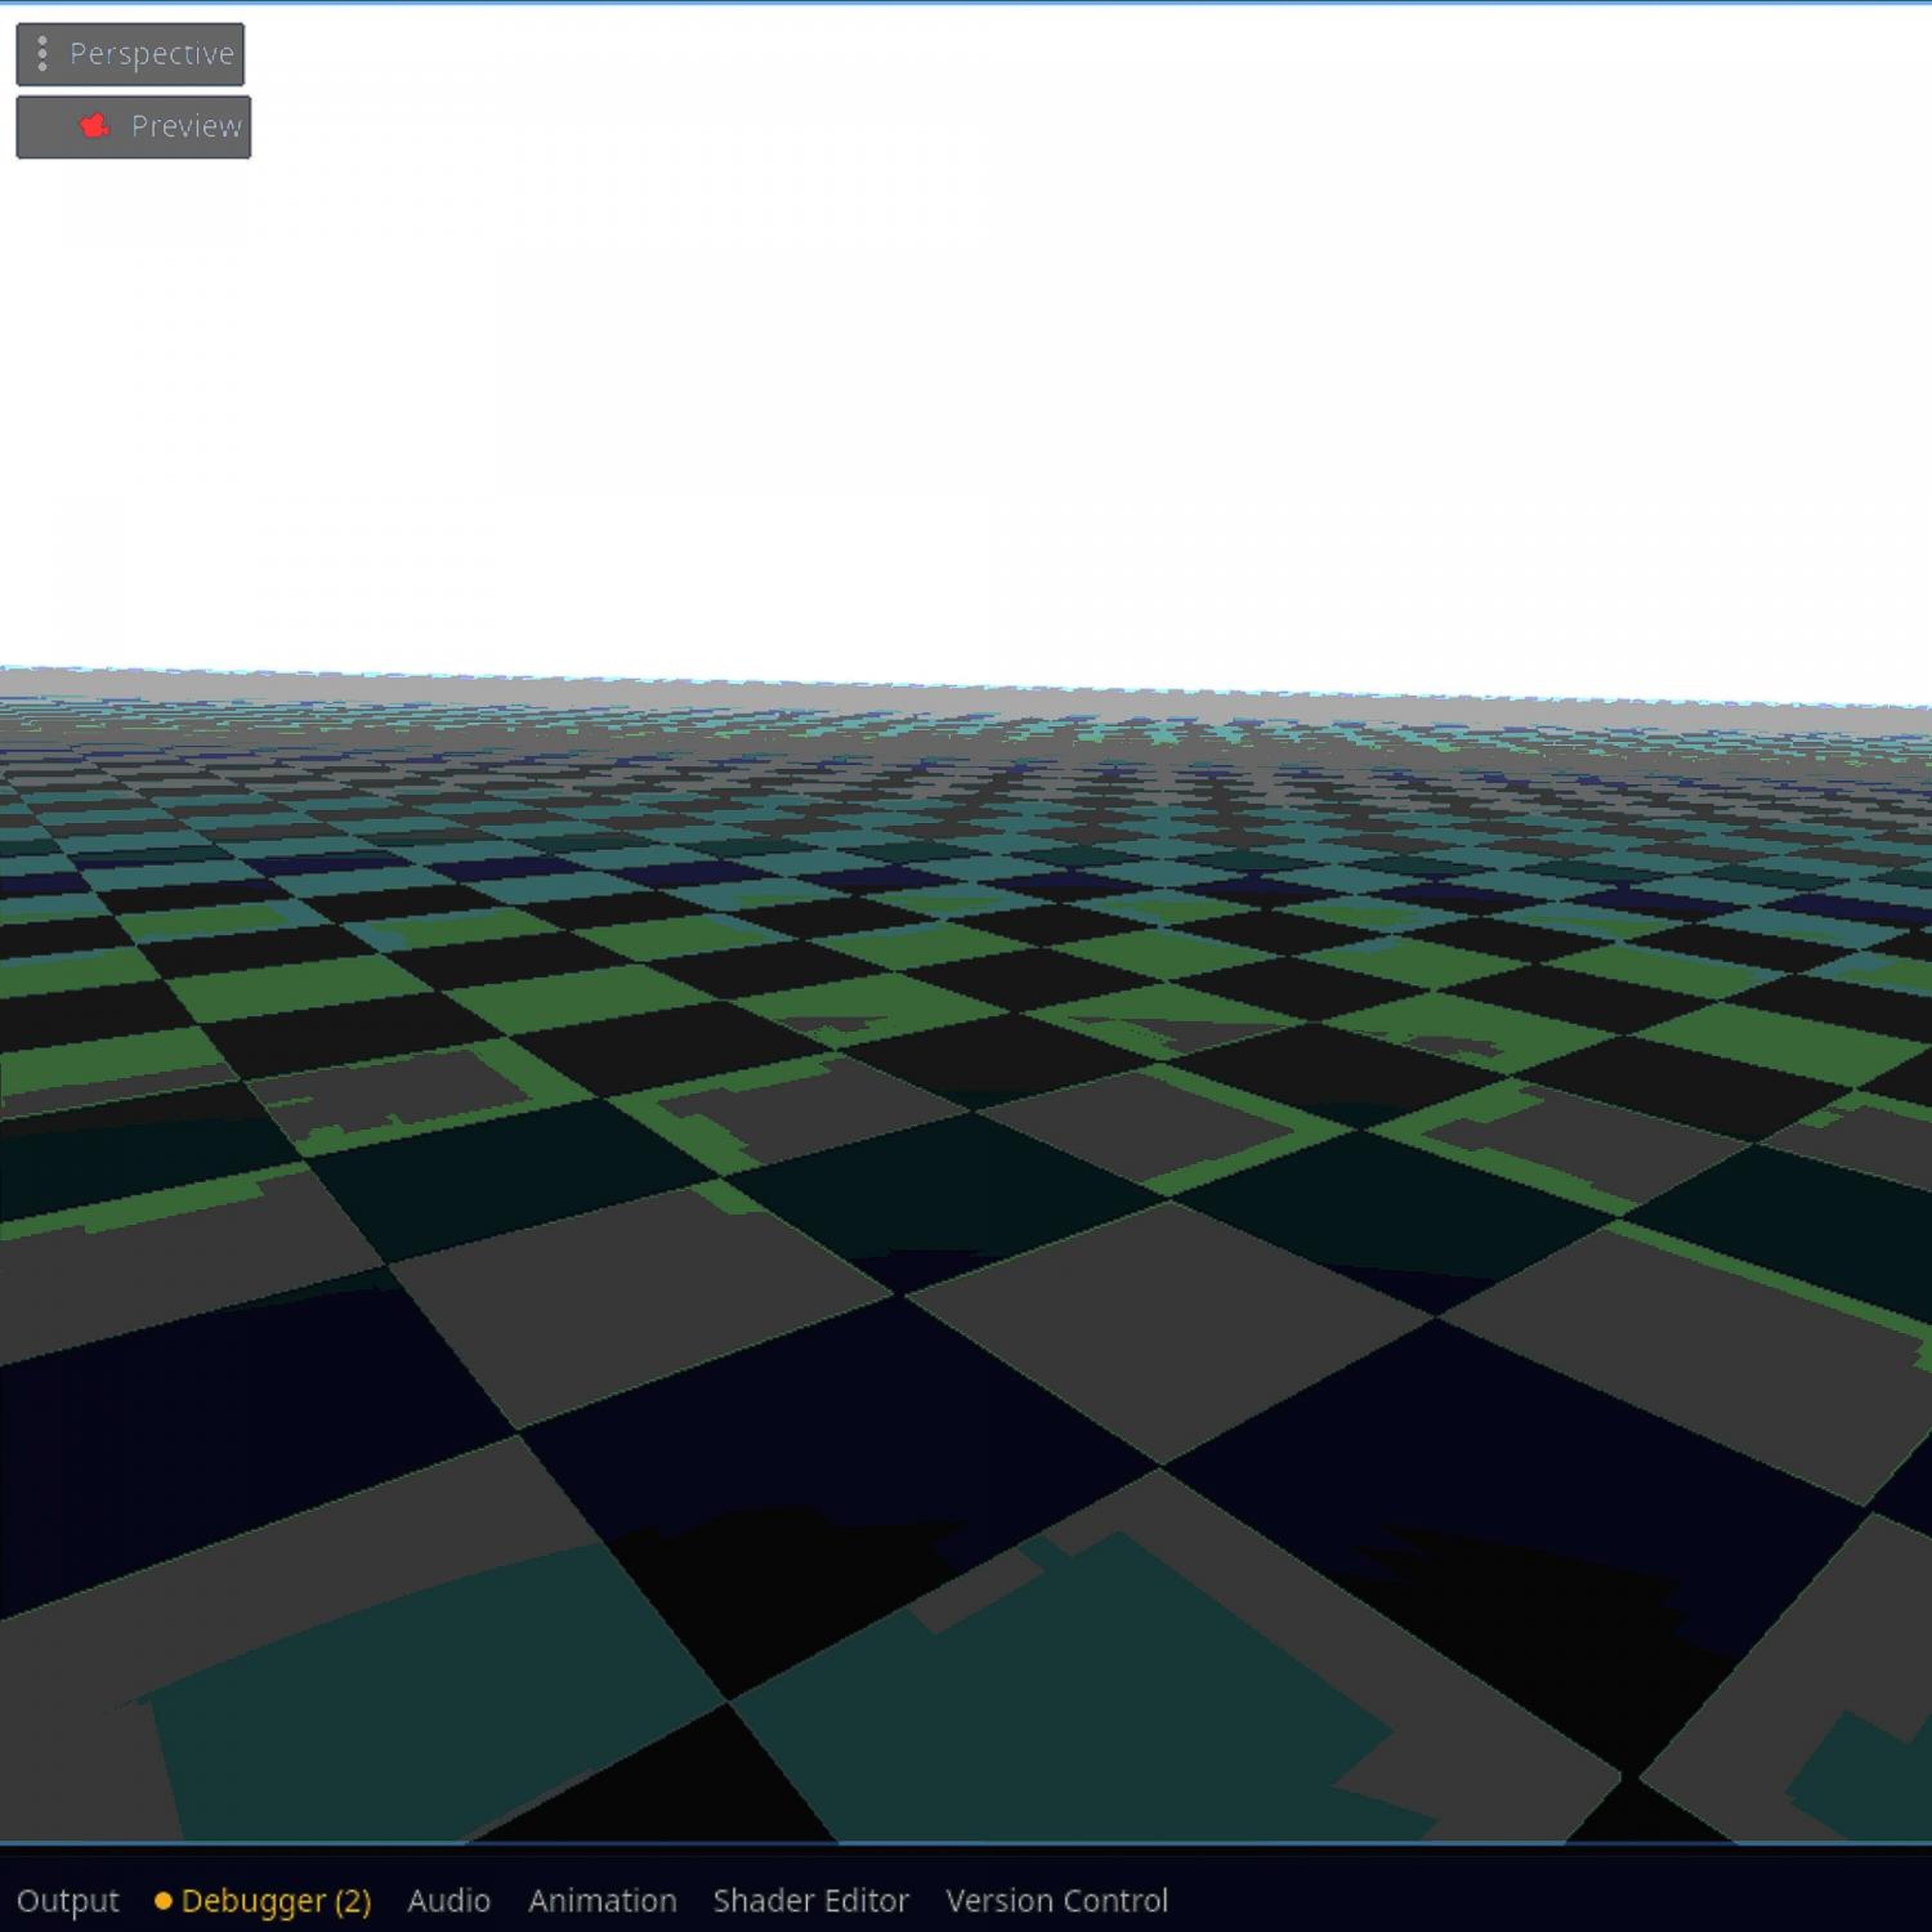Expand the Animation bottom panel
The width and height of the screenshot is (1932, 1932).
click(x=602, y=1900)
